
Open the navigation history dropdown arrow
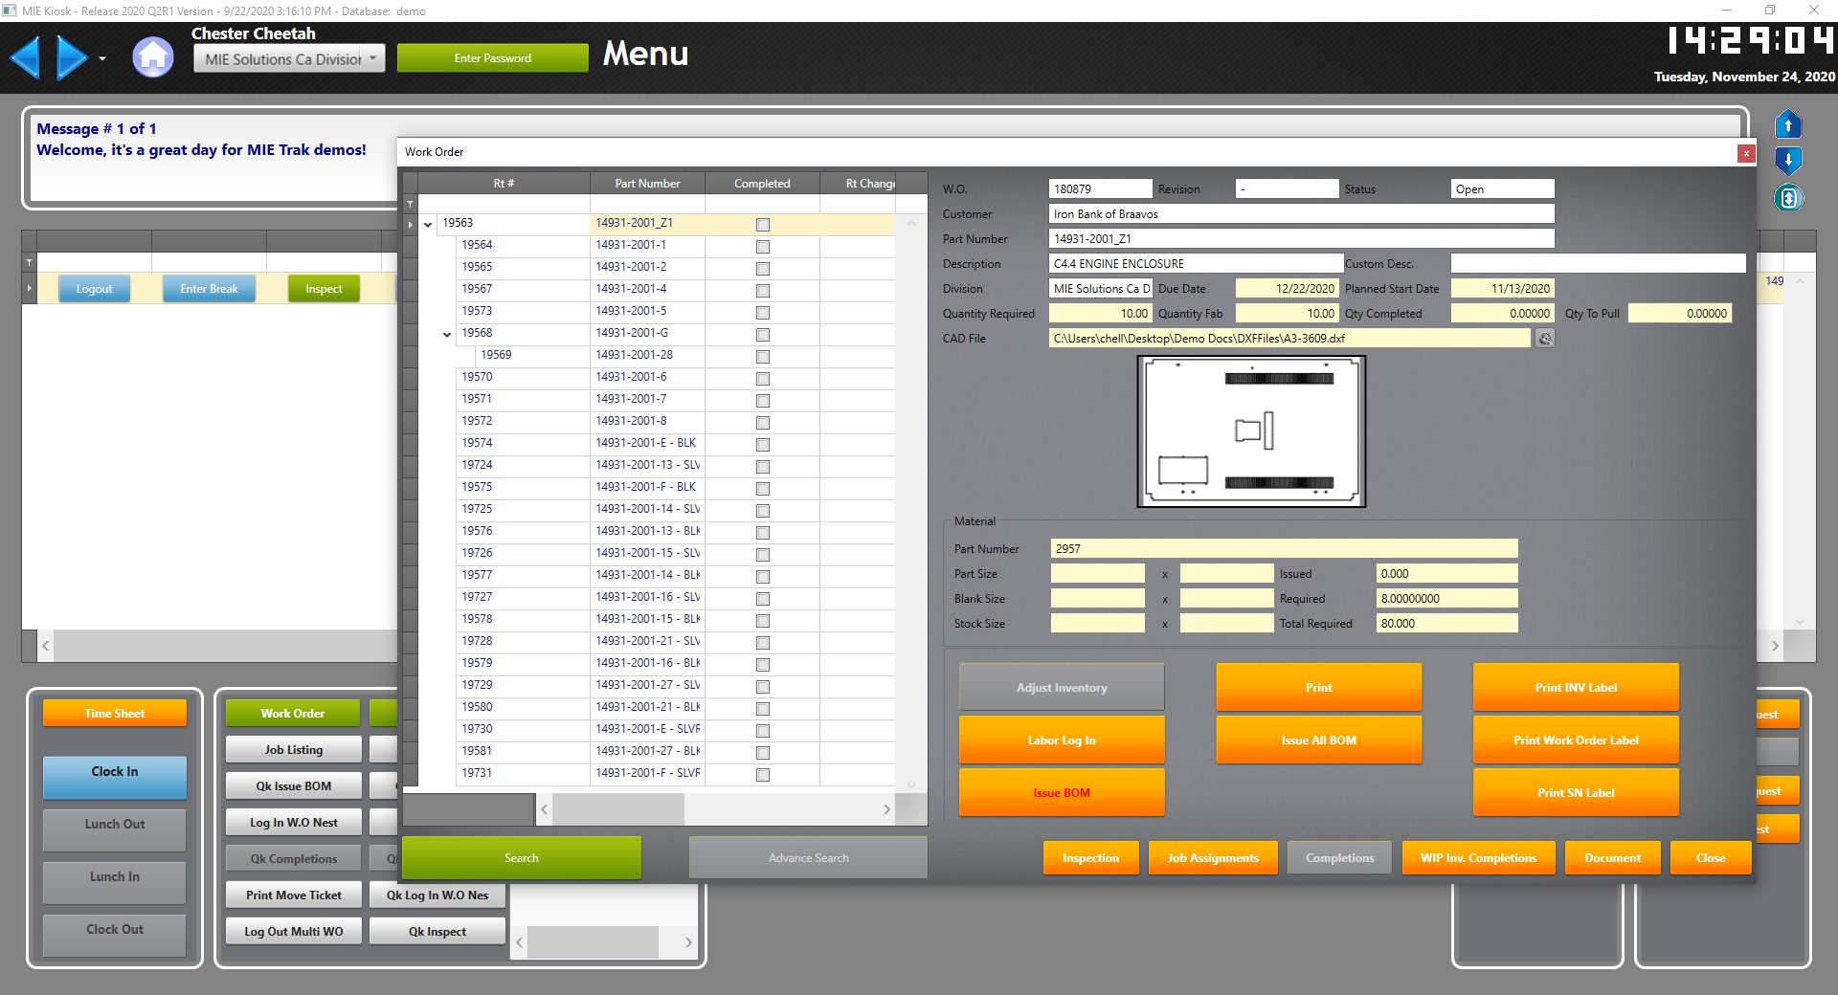[x=101, y=57]
